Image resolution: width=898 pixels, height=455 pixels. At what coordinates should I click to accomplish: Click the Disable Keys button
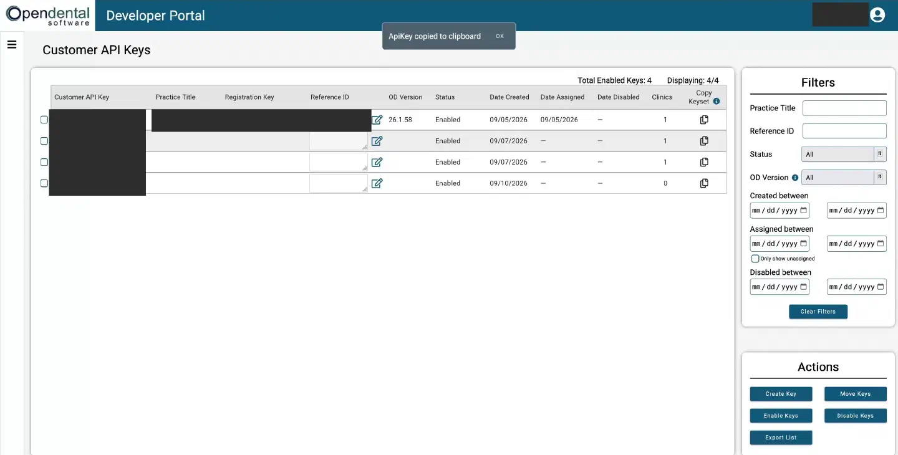[x=856, y=416]
